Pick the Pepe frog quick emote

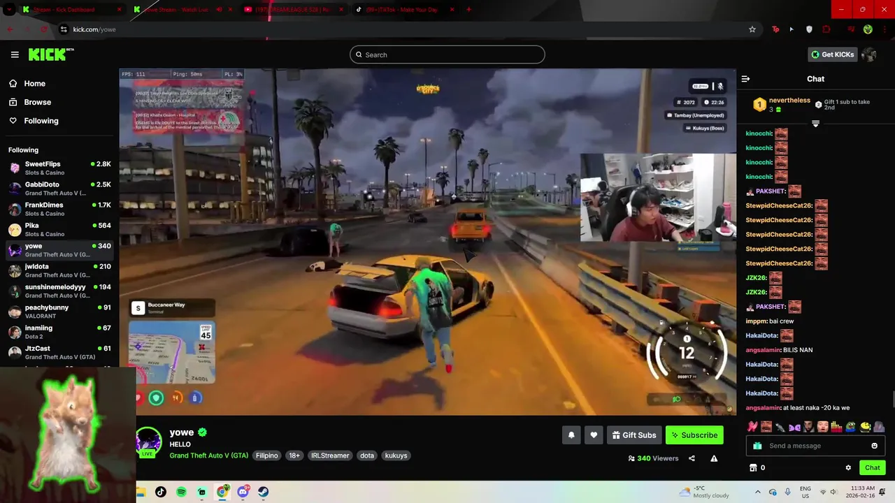click(x=850, y=426)
